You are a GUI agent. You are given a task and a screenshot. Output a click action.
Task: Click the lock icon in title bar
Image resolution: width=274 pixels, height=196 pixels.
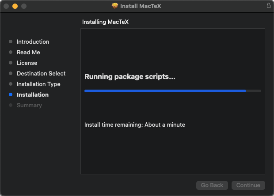(x=269, y=6)
